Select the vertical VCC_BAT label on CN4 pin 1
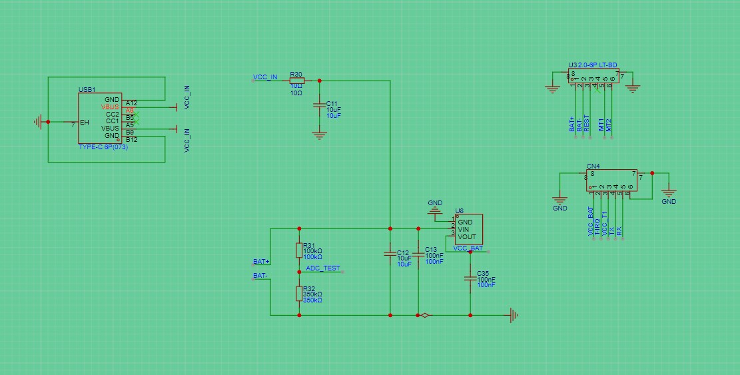This screenshot has width=740, height=375. (x=590, y=221)
